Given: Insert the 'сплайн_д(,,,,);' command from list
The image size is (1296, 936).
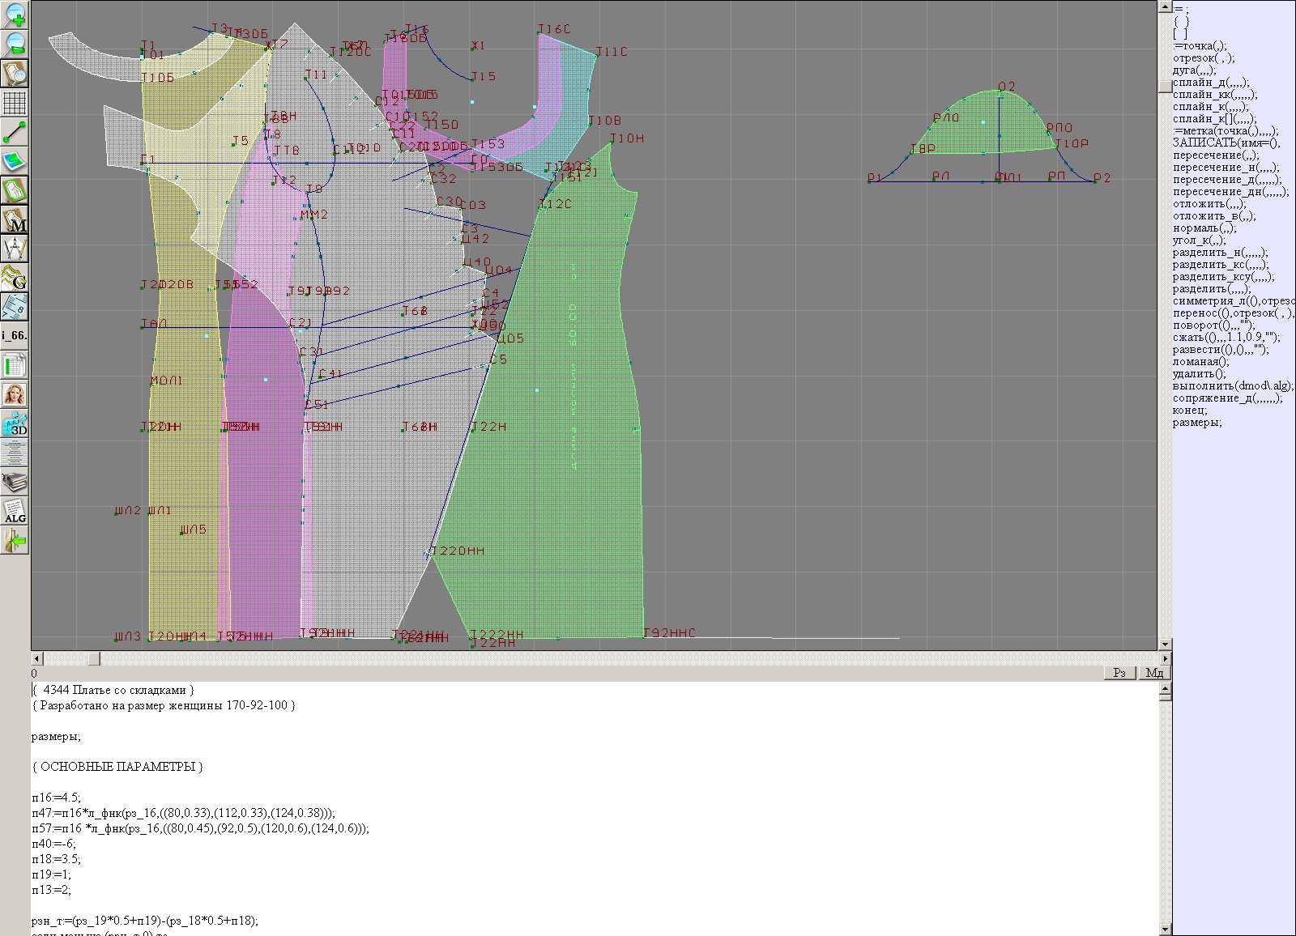Looking at the screenshot, I should click(x=1211, y=83).
